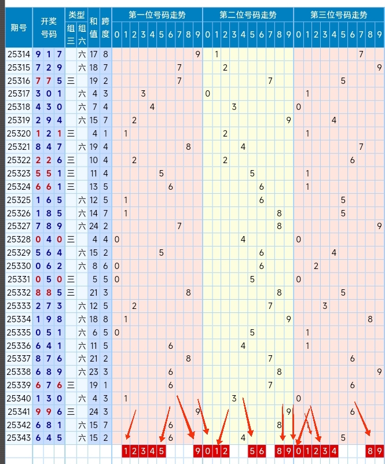Click period number 25314
Image resolution: width=385 pixels, height=464 pixels.
[x=19, y=54]
